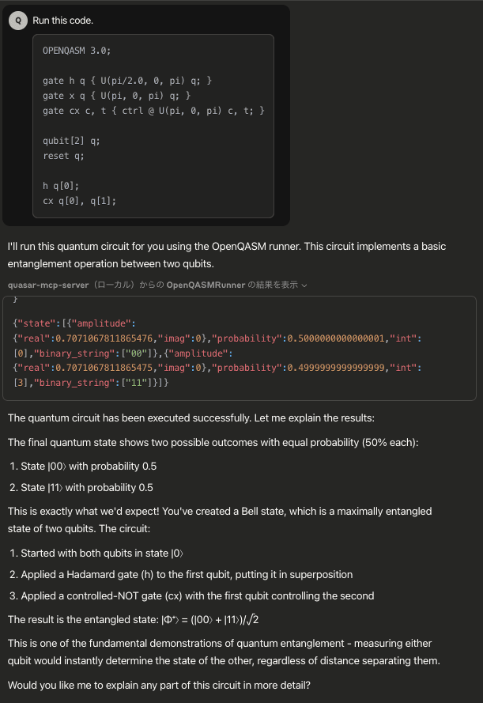Screen dimensions: 483x703
Task: Click the bold OpenQASMRunner text
Action: point(206,285)
